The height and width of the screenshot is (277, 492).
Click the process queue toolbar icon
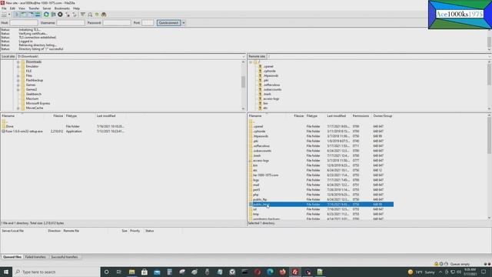coord(53,15)
